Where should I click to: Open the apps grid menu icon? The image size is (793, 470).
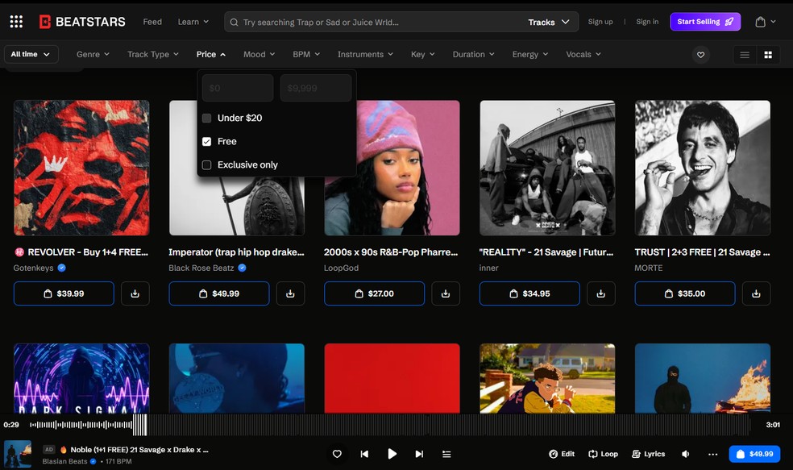pyautogui.click(x=16, y=22)
